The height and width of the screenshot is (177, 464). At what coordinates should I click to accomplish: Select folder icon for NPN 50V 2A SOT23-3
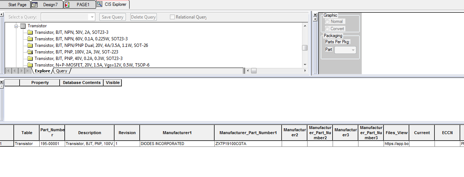pos(30,32)
